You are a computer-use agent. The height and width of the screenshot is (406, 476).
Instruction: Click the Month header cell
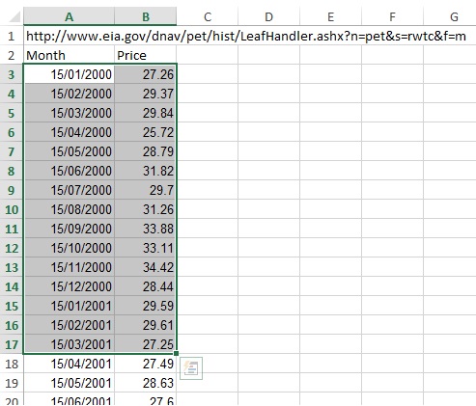tap(69, 55)
